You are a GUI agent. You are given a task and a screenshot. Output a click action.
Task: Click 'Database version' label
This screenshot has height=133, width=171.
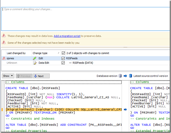pyautogui.click(x=107, y=76)
